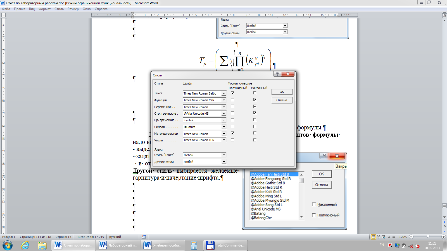Uncheck Наклонный for the Переменная style
The height and width of the screenshot is (251, 447).
point(255,106)
